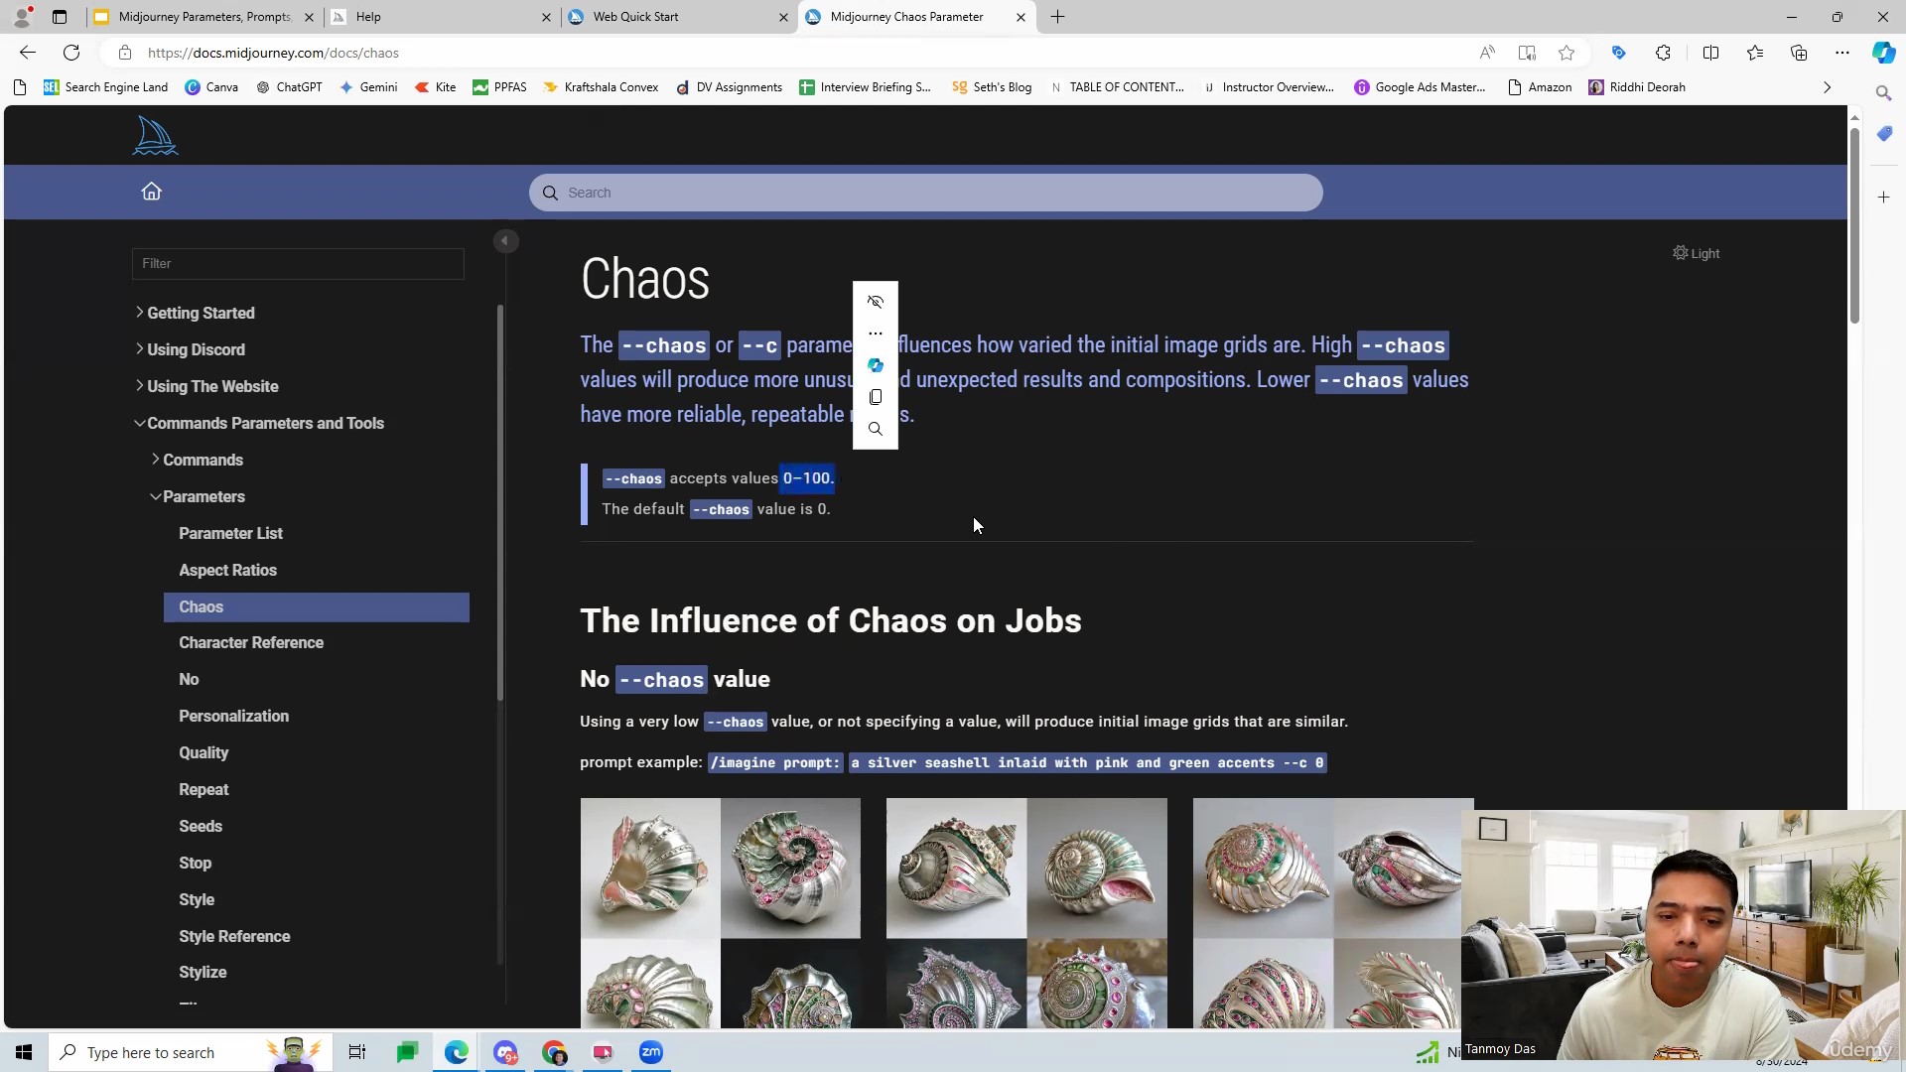Click the Edge sidebar plus customize button
Screen dimensions: 1906x1072
point(1884,198)
